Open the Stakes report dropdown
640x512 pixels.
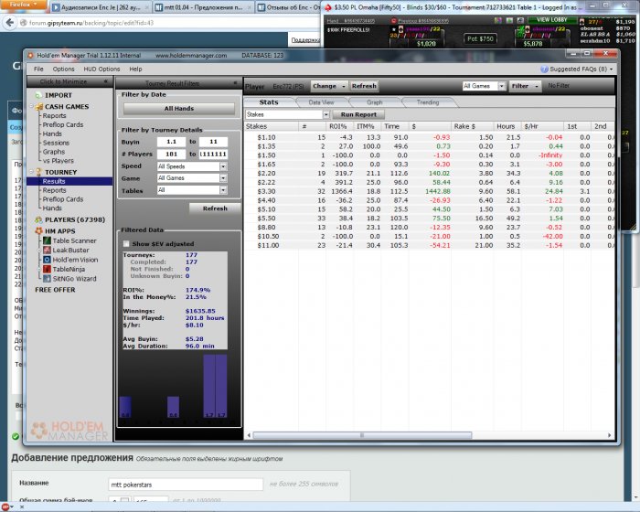click(x=325, y=114)
